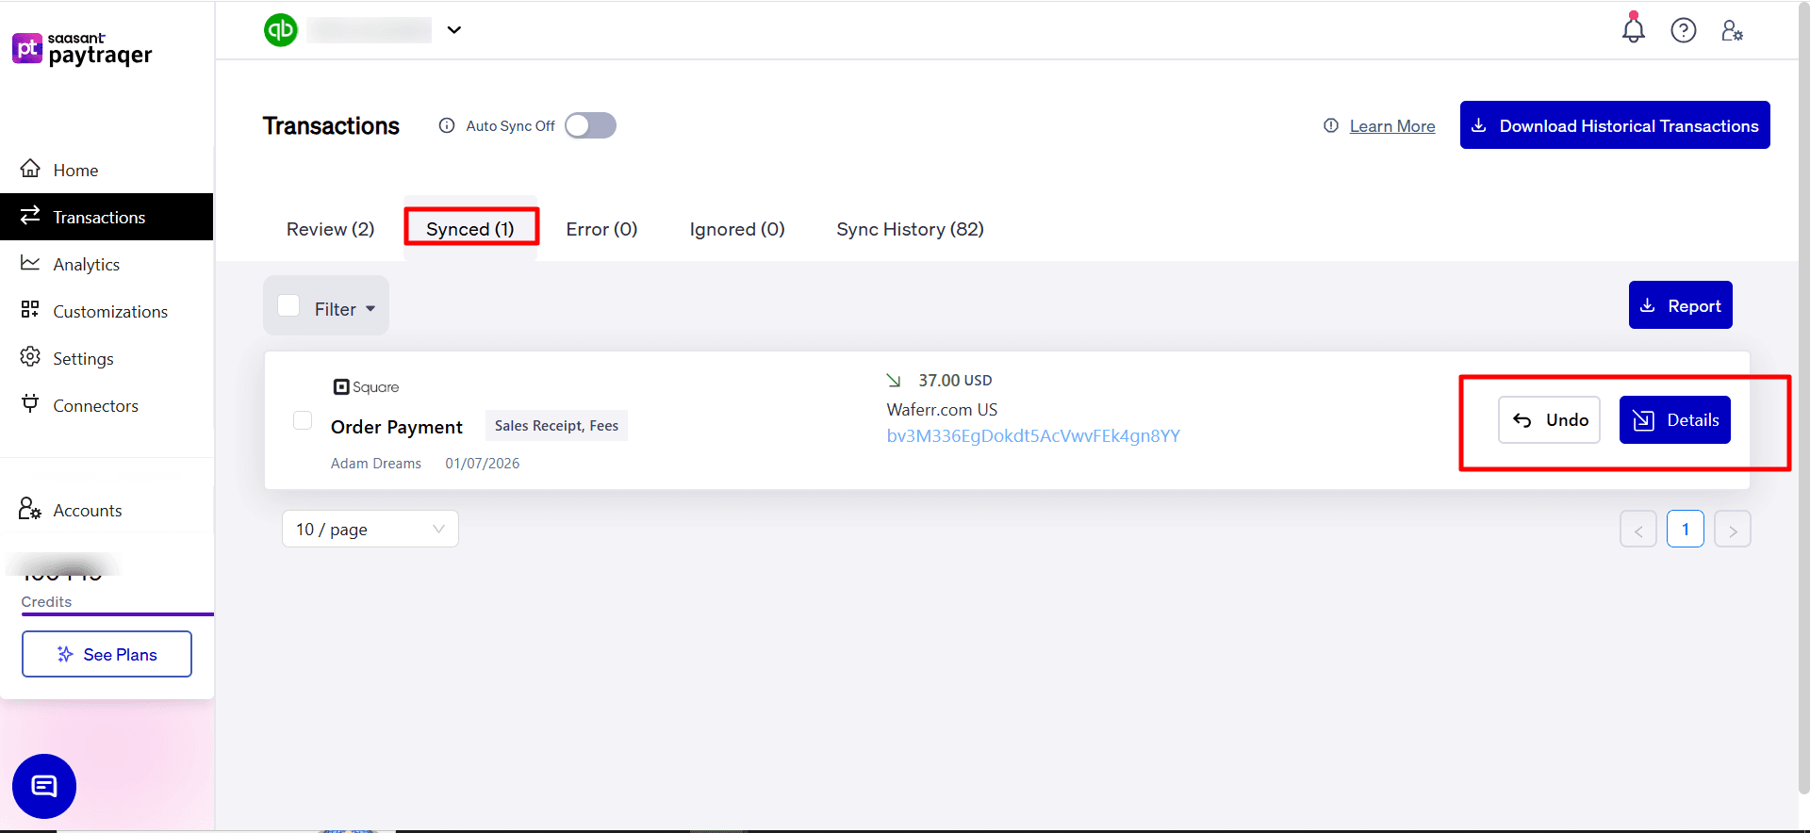Click the incoming arrow icon by amount

[x=894, y=381]
